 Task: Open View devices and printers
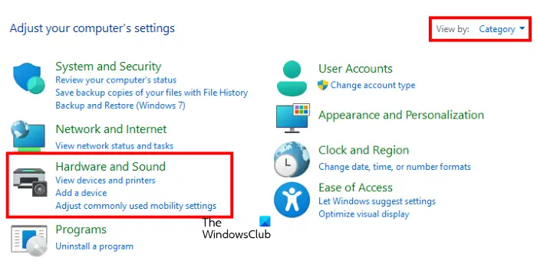[105, 181]
